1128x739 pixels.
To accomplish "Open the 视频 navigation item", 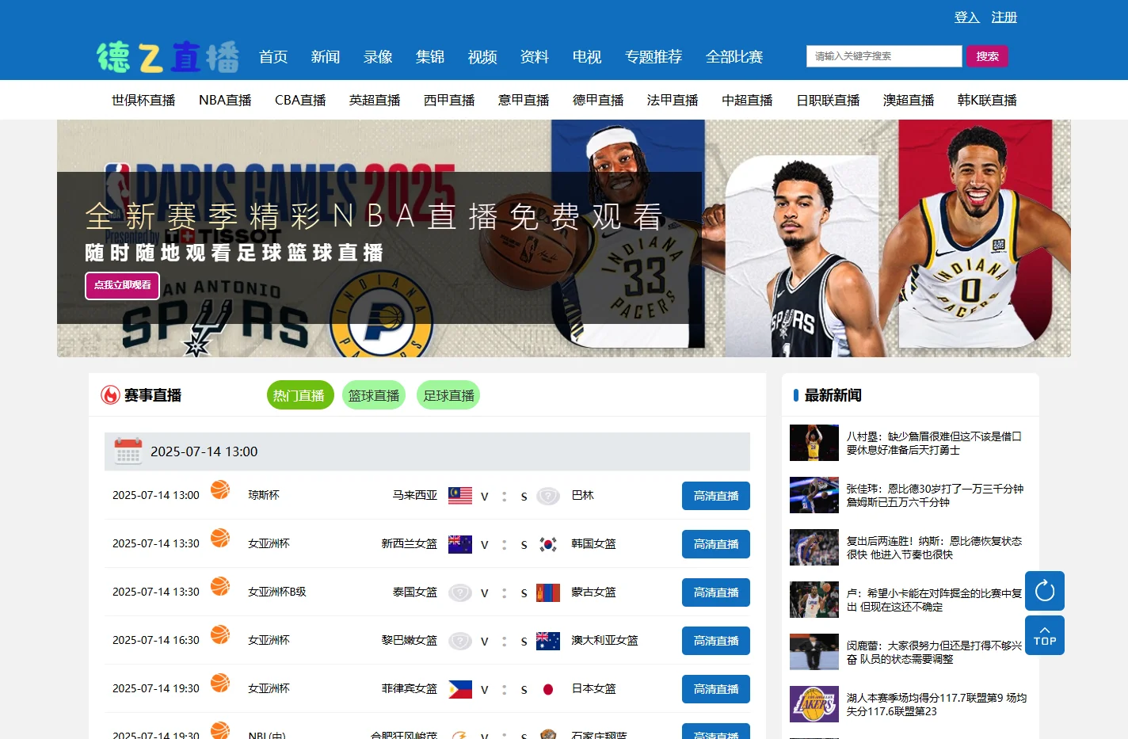I will click(482, 57).
